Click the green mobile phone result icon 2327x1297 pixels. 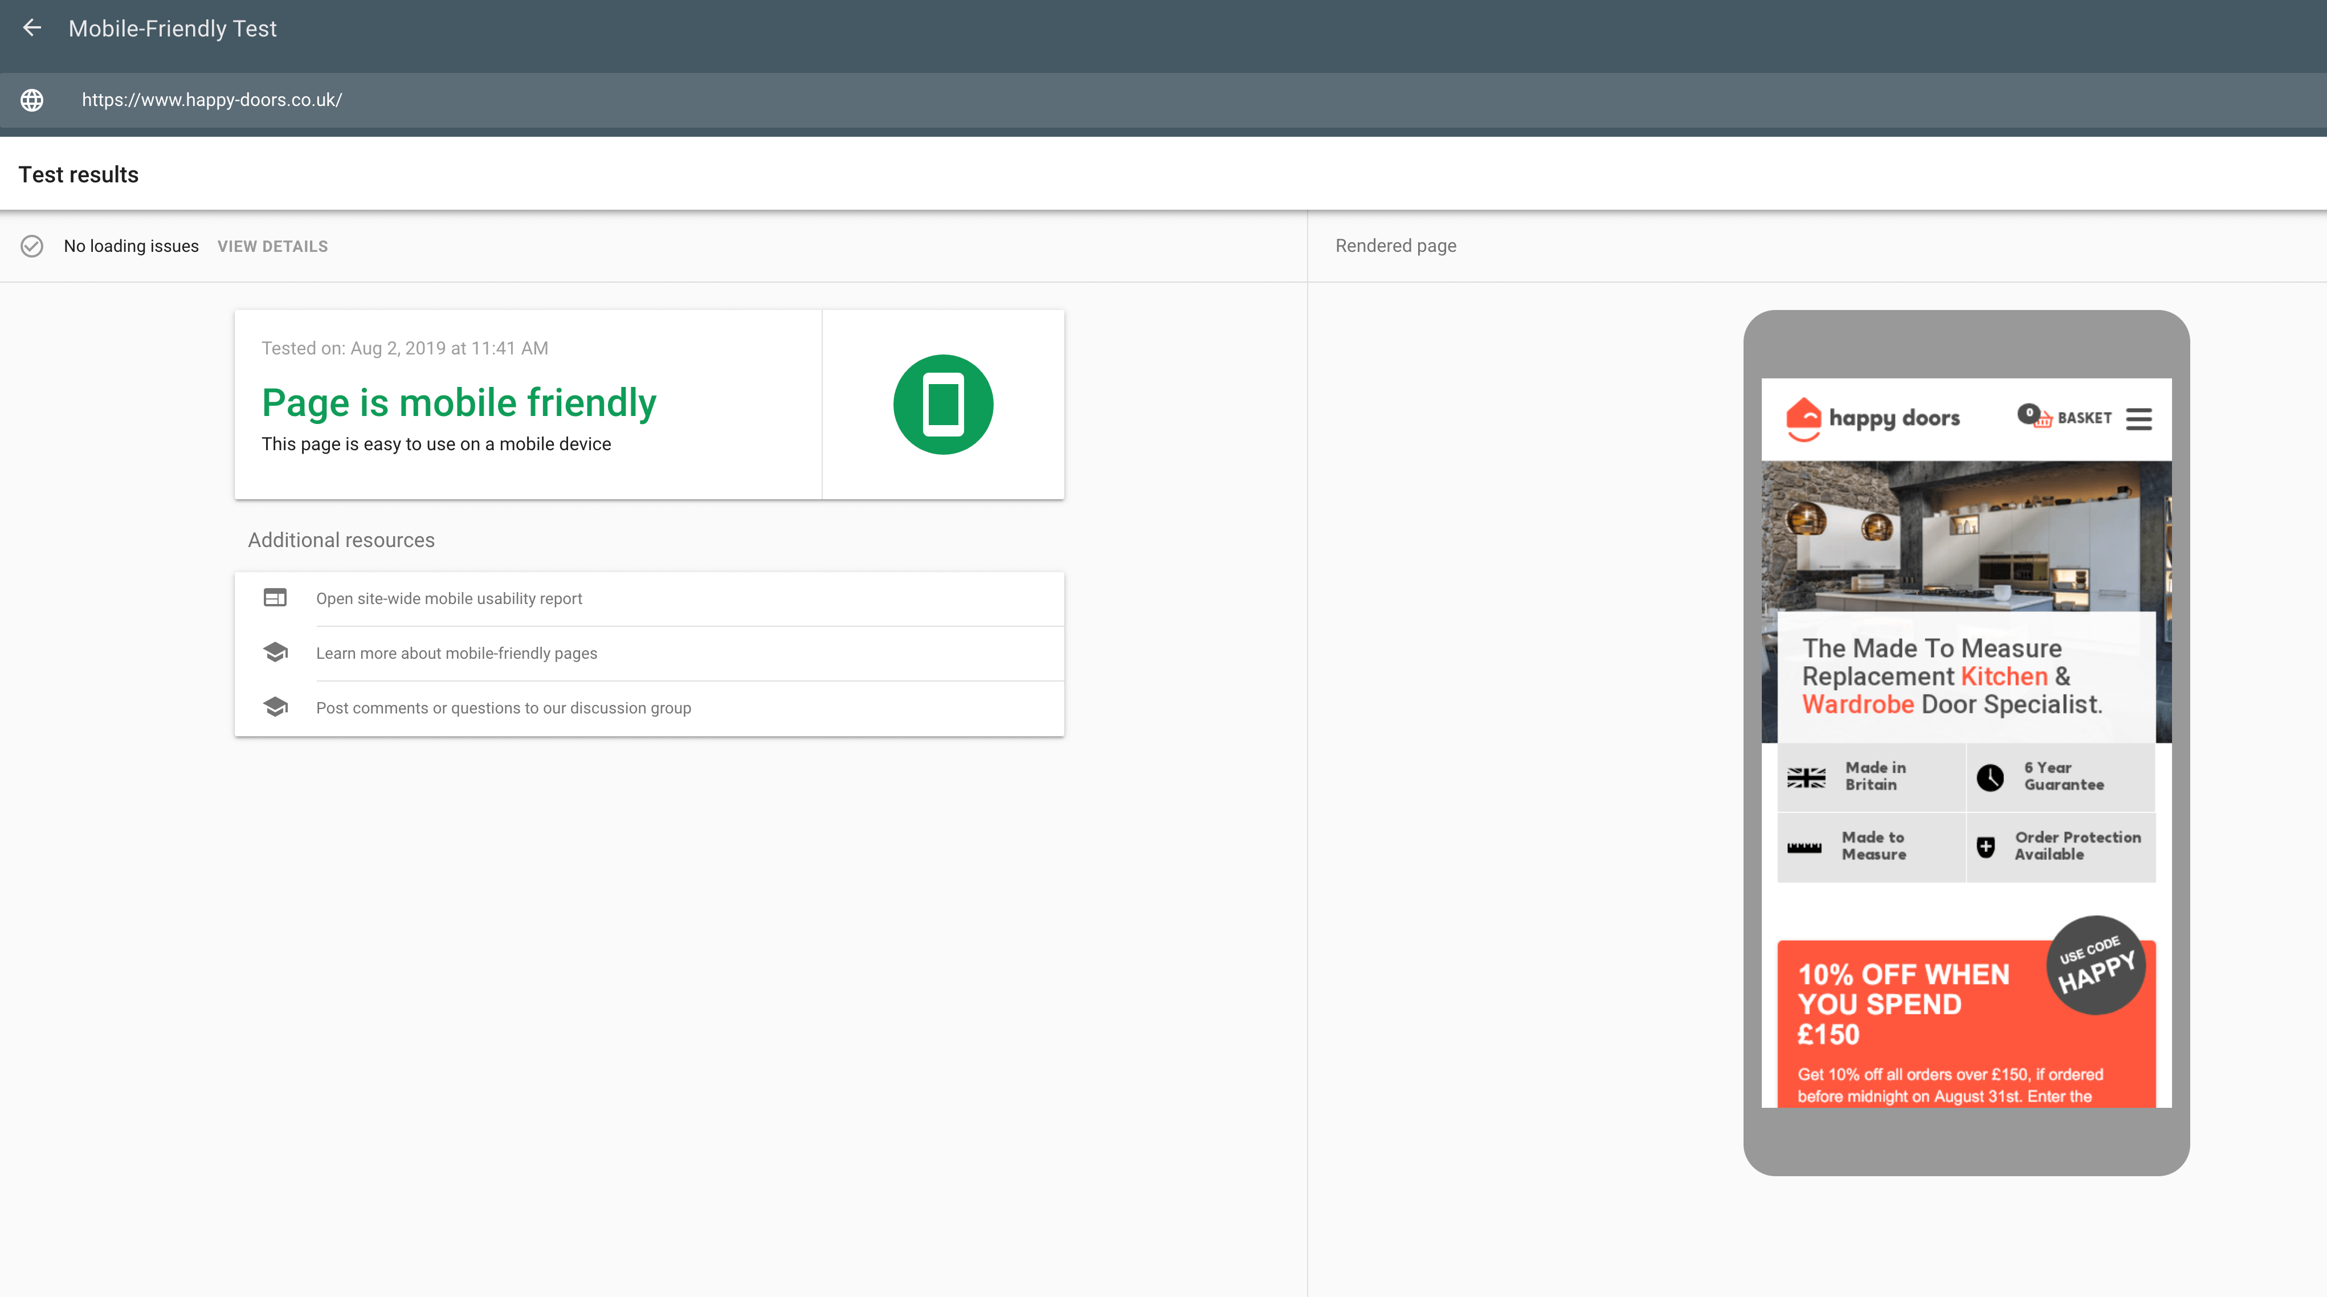943,405
